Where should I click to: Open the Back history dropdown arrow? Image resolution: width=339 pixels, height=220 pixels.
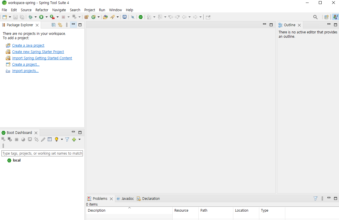pos(190,17)
